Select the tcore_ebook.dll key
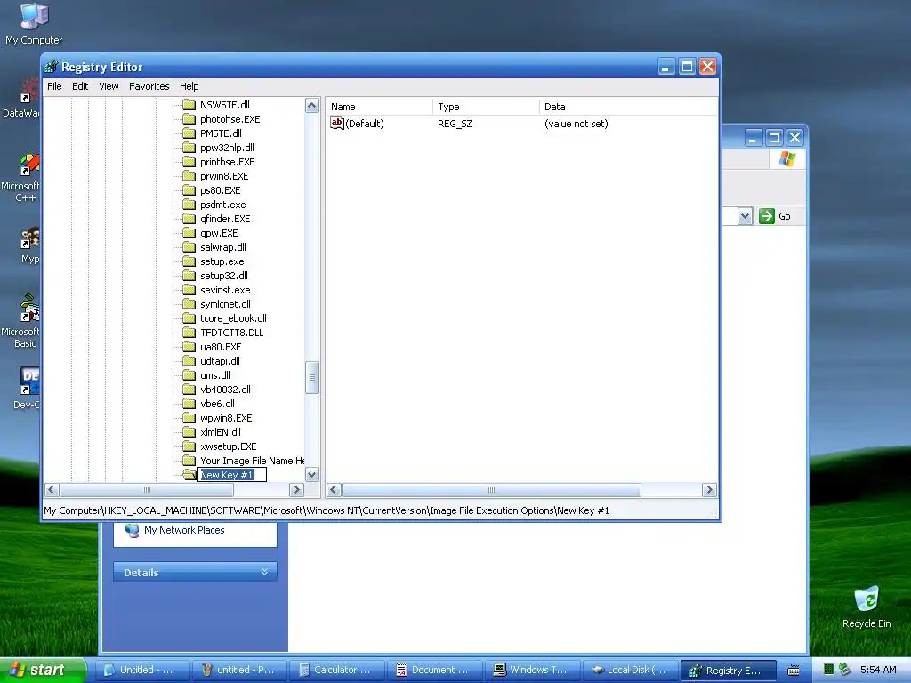 tap(233, 318)
